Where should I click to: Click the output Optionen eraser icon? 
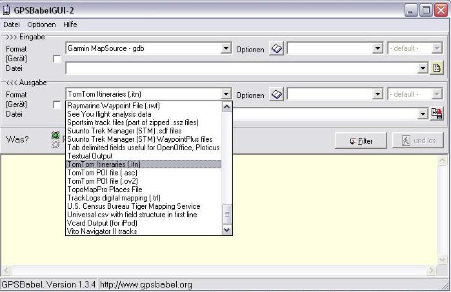(x=276, y=94)
